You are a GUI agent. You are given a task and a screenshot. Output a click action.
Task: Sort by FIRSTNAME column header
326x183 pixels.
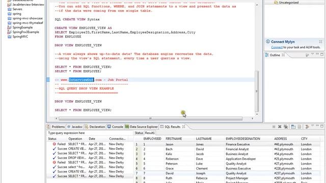174,139
